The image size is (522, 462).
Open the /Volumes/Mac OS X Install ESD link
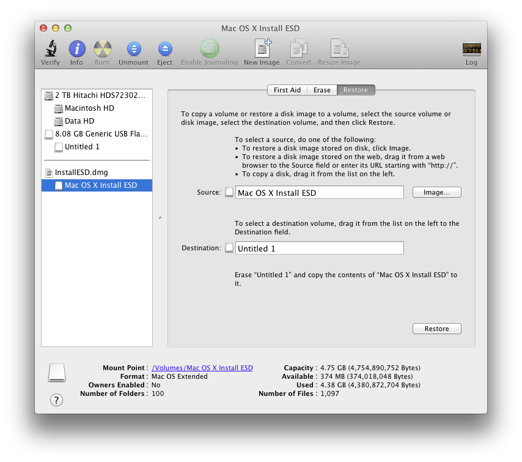[x=202, y=368]
